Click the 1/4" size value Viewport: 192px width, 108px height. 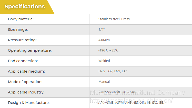point(102,30)
